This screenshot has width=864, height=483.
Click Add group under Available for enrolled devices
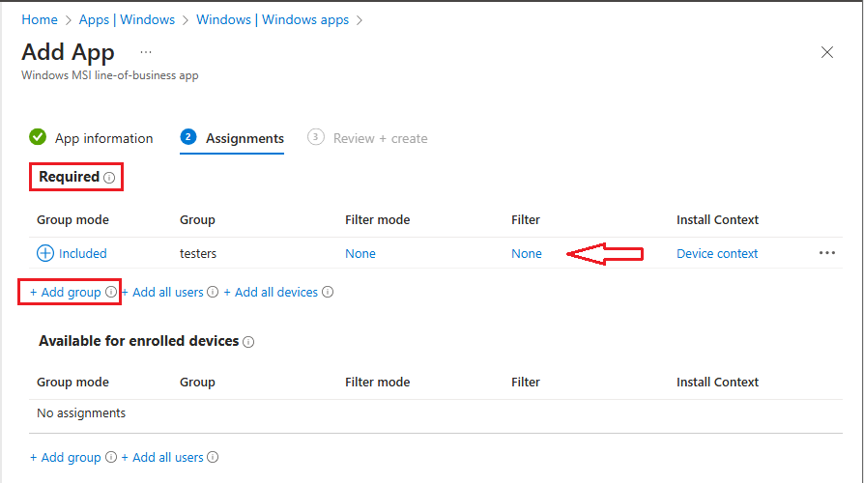(x=65, y=457)
